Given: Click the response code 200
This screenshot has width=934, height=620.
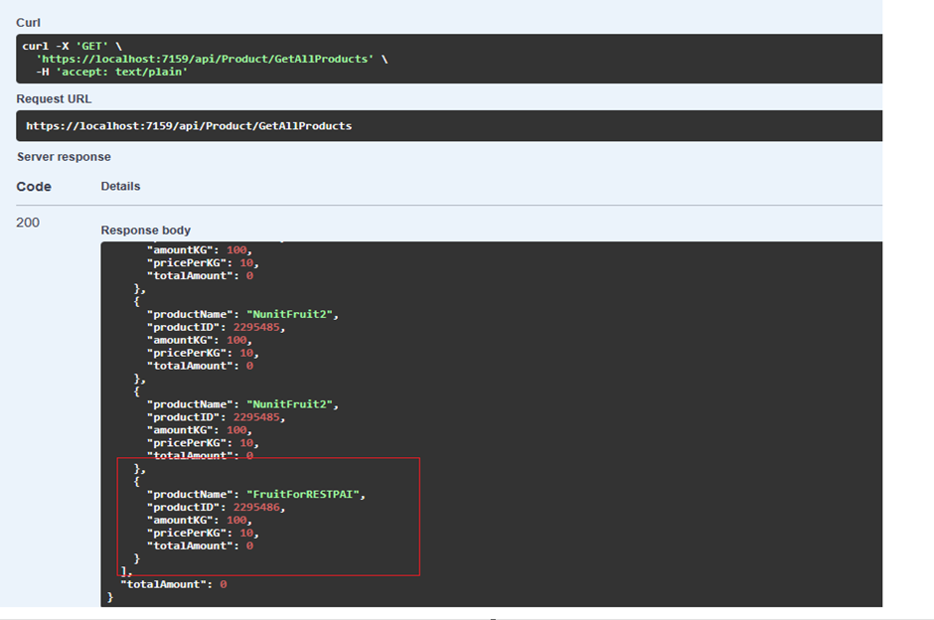Looking at the screenshot, I should coord(26,222).
